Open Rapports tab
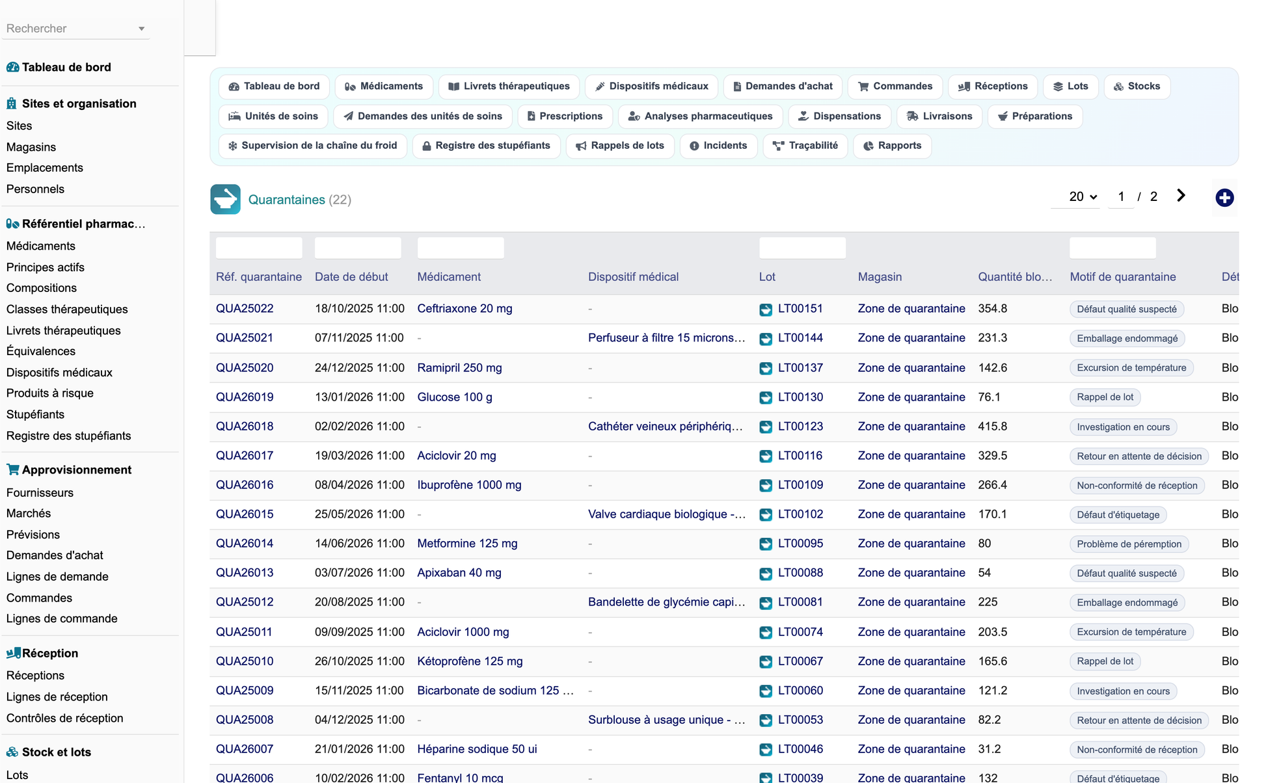This screenshot has width=1266, height=783. 892,146
